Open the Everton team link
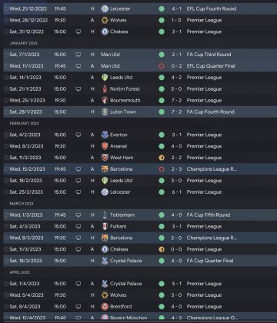 click(x=118, y=135)
